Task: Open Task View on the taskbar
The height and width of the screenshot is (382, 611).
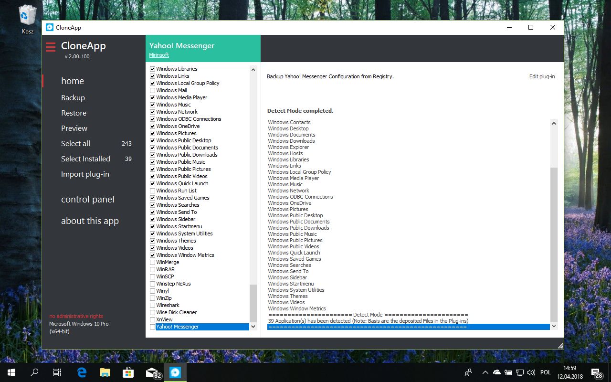Action: pyautogui.click(x=57, y=372)
